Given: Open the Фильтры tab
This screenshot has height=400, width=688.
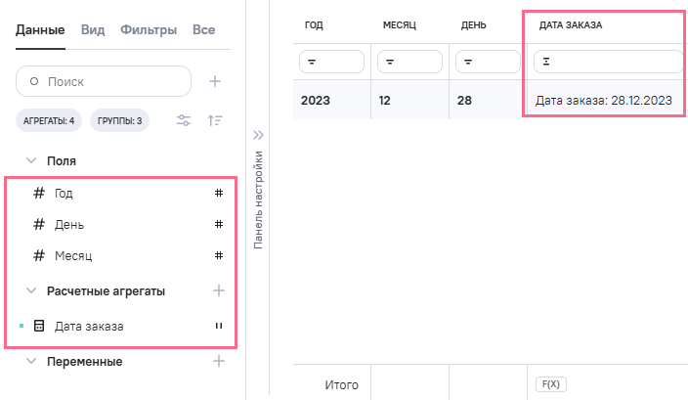Looking at the screenshot, I should 149,30.
